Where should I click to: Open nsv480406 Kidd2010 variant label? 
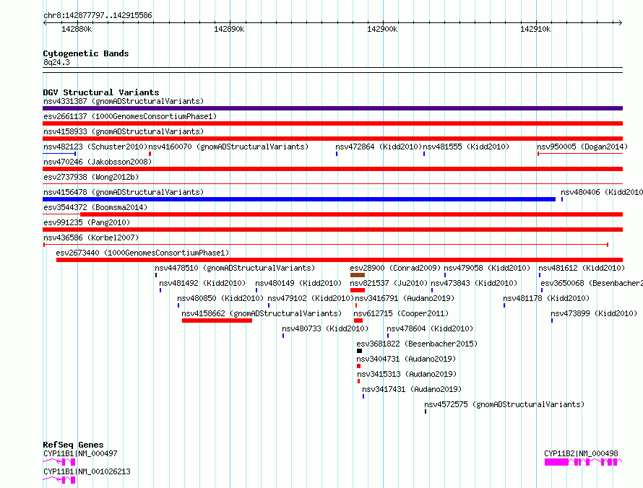tap(602, 192)
